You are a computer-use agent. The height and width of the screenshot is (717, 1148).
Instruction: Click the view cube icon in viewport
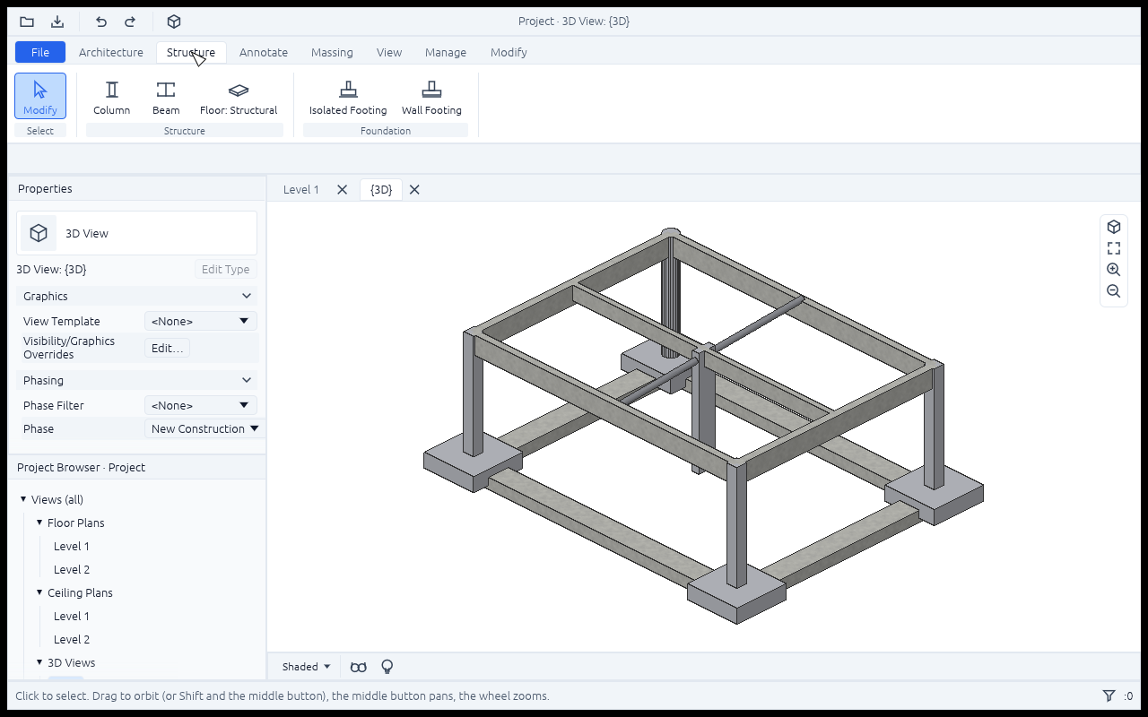pos(1114,227)
